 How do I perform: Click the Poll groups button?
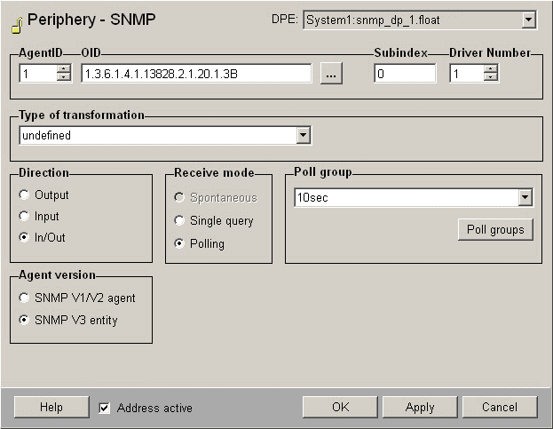click(x=495, y=230)
